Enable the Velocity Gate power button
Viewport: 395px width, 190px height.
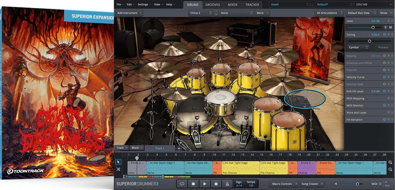(384, 84)
